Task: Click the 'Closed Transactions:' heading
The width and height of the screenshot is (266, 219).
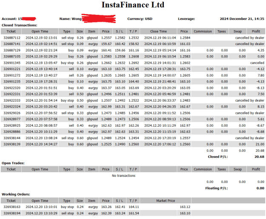Action: pos(20,25)
